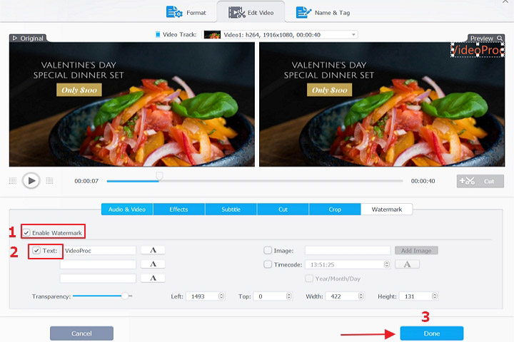Viewport: 514px width, 342px height.
Task: Click the Height value field
Action: pos(415,296)
